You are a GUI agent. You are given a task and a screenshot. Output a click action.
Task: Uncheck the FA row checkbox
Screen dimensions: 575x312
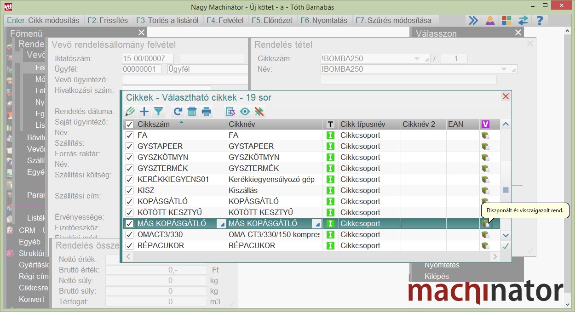[130, 135]
